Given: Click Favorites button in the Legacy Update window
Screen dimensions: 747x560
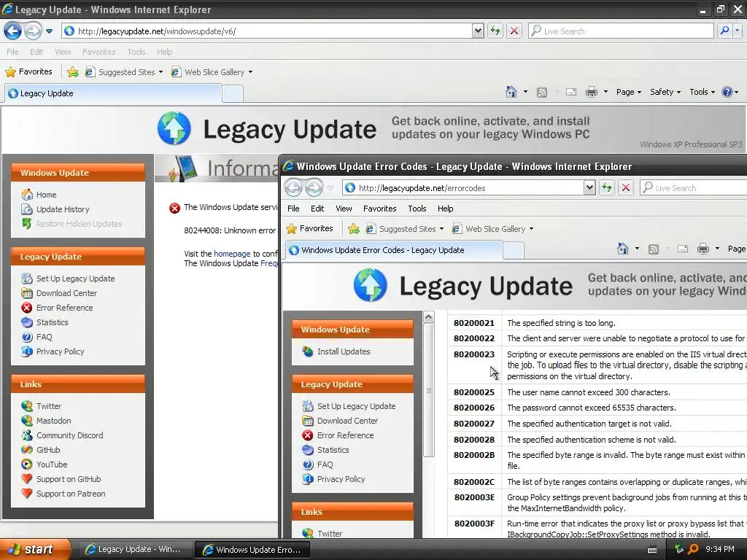Looking at the screenshot, I should 28,72.
